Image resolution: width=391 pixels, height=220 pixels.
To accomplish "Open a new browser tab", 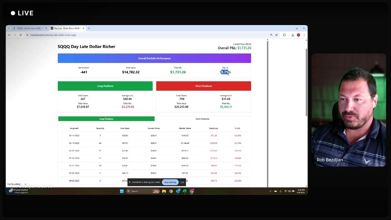I will (89, 28).
